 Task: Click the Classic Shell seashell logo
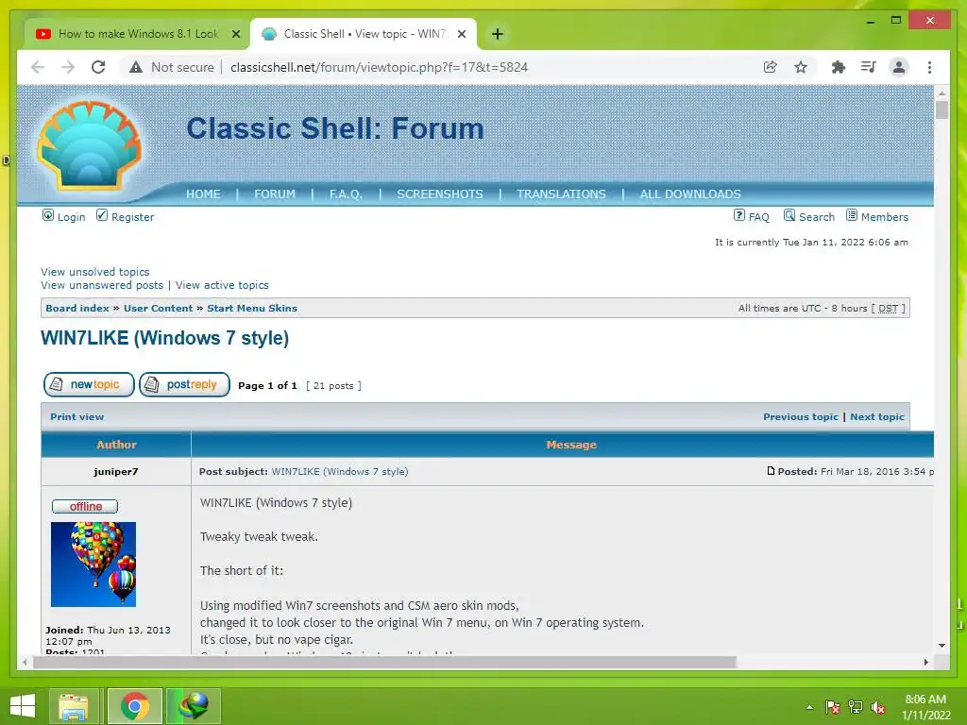click(90, 145)
